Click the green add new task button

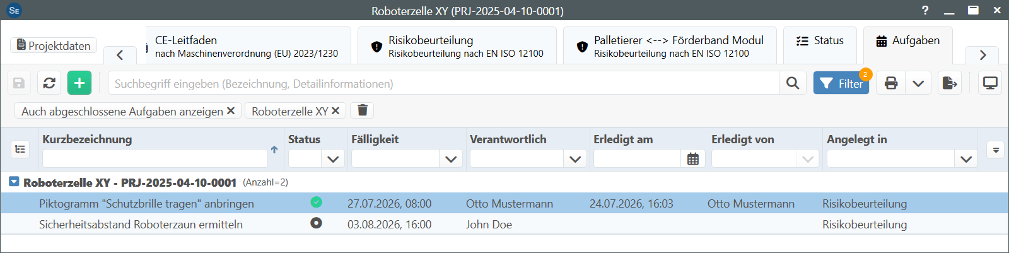[x=79, y=83]
